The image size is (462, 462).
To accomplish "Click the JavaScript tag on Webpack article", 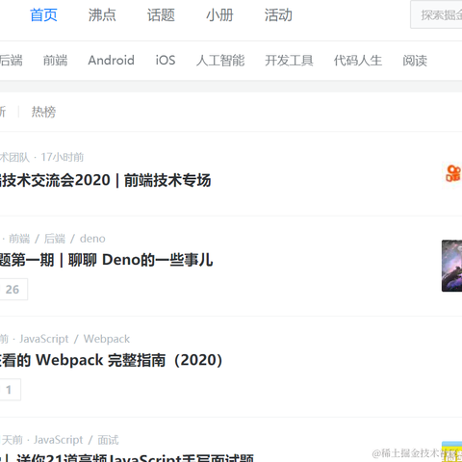I will (44, 339).
